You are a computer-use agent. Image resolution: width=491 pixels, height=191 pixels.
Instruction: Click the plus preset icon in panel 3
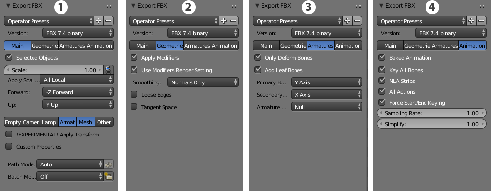click(347, 21)
